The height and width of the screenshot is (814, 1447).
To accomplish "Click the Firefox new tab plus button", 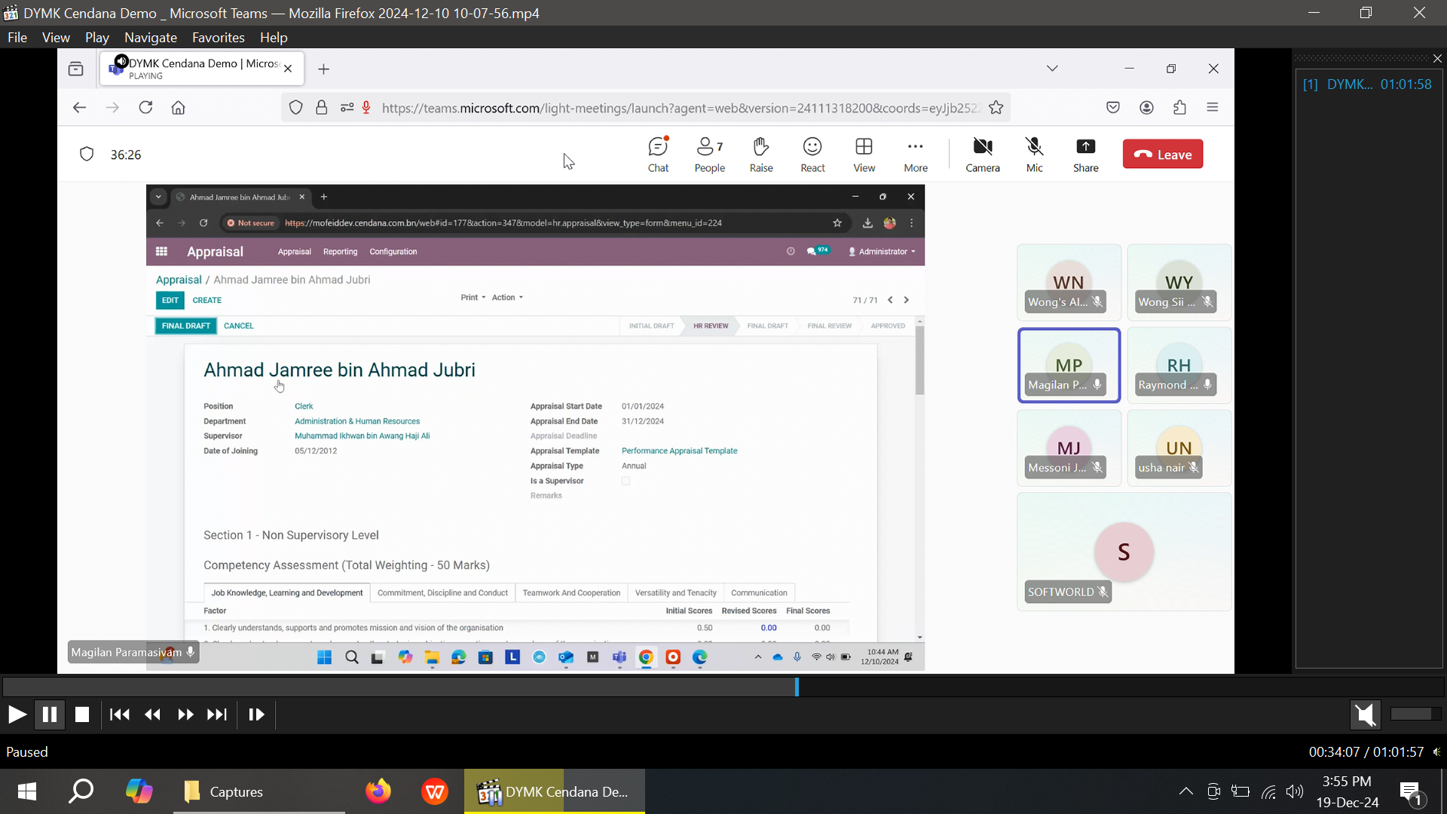I will tap(323, 69).
